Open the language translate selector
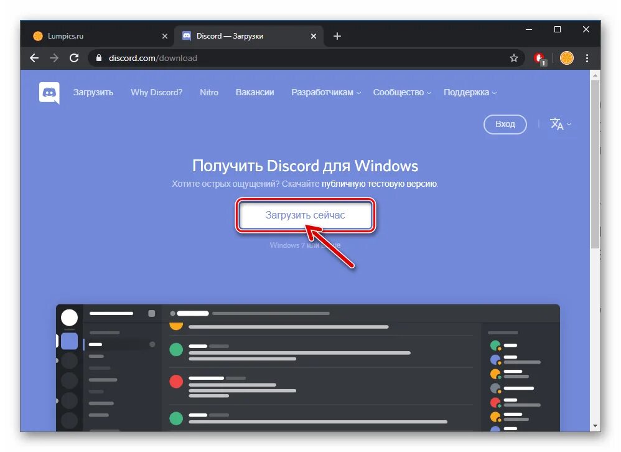 [561, 125]
